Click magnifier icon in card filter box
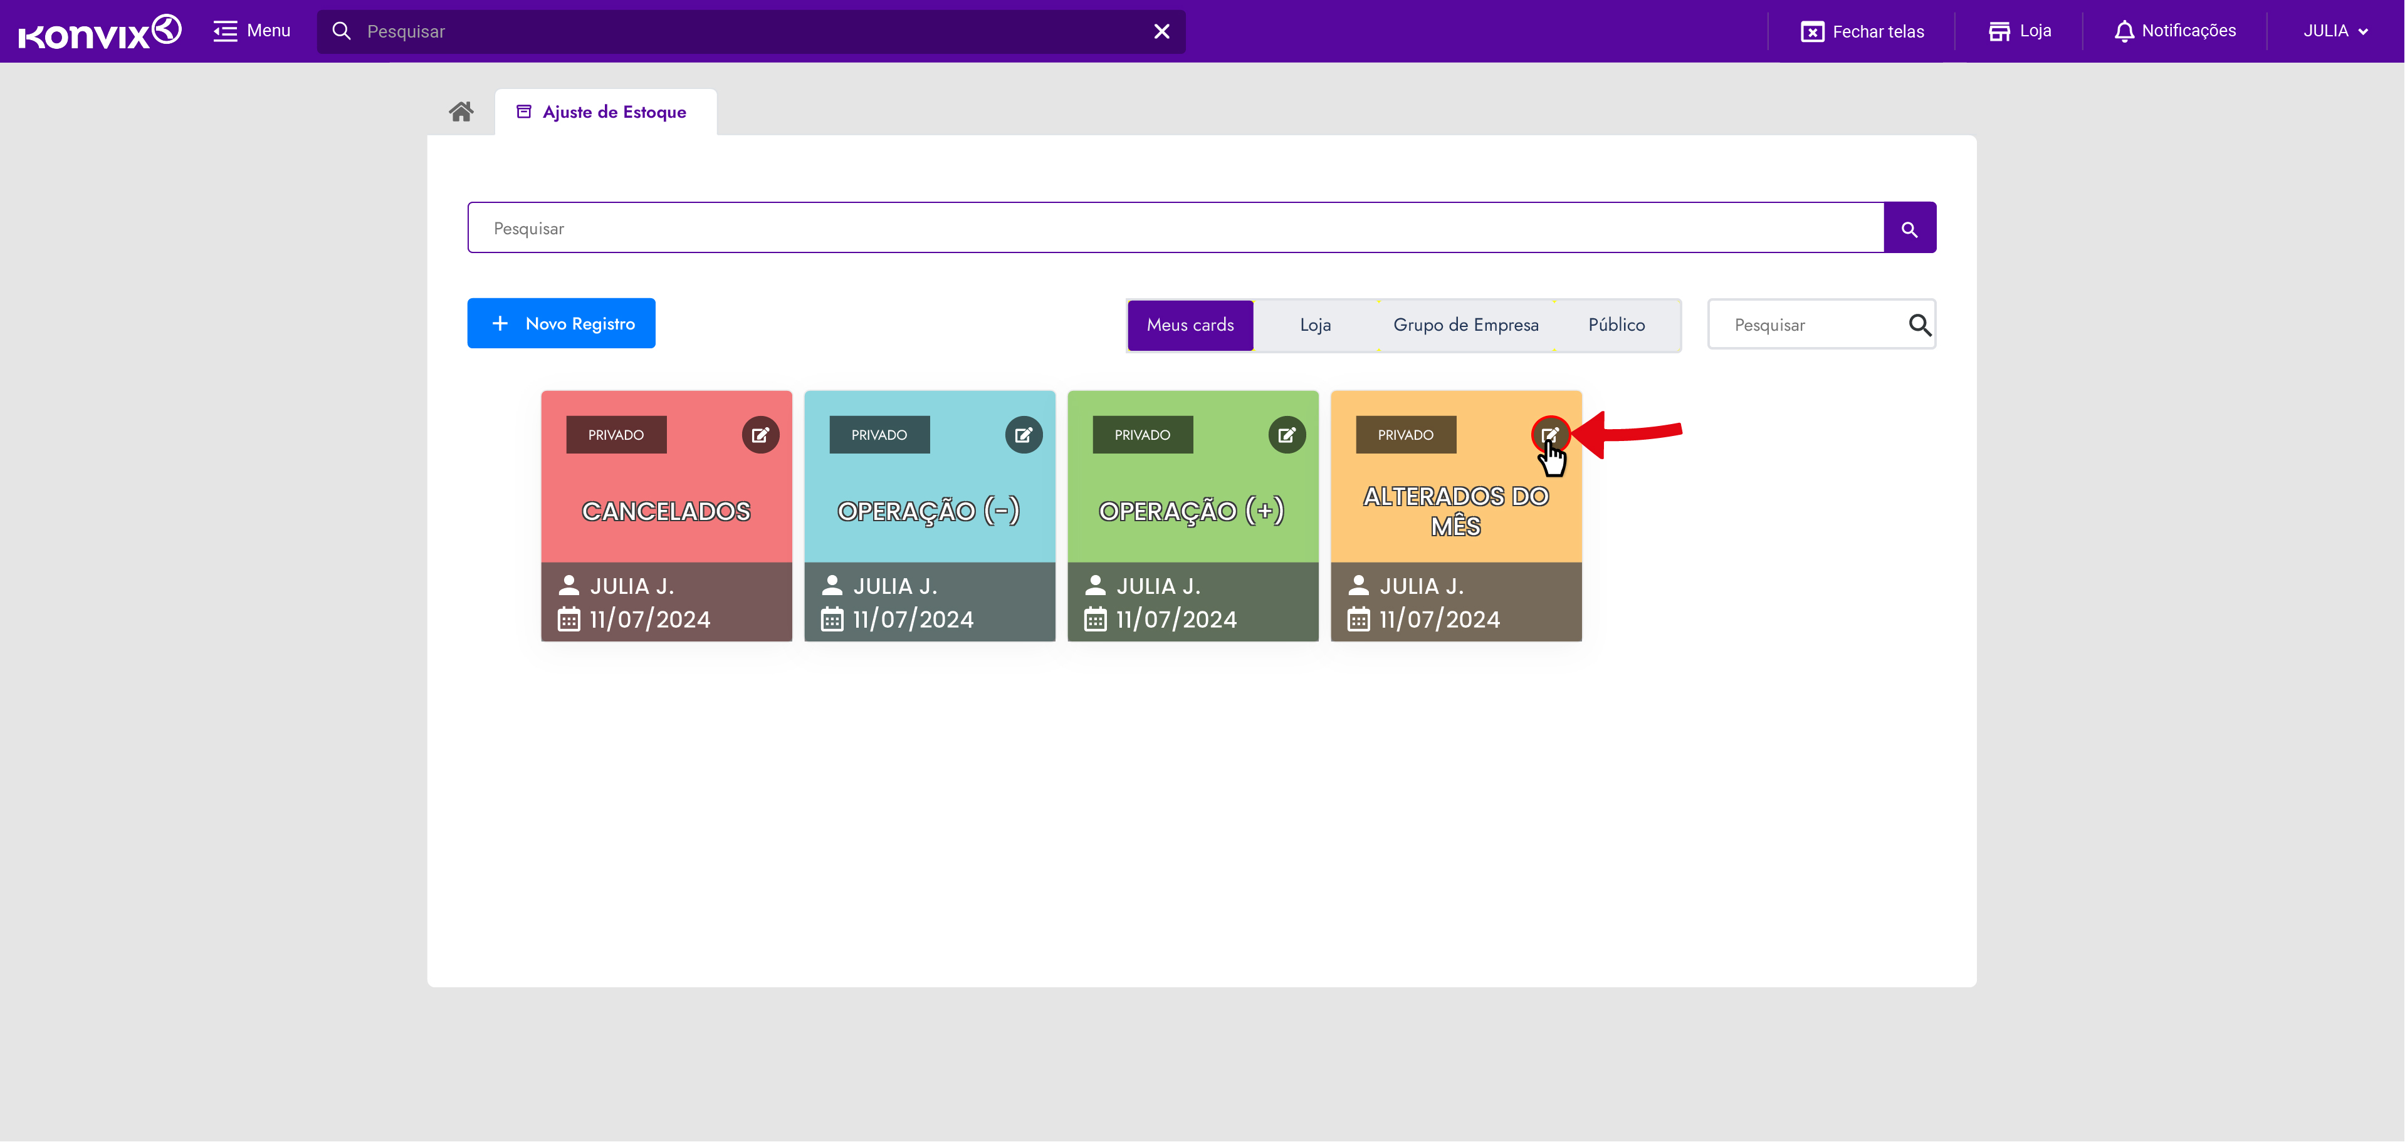 pyautogui.click(x=1919, y=324)
